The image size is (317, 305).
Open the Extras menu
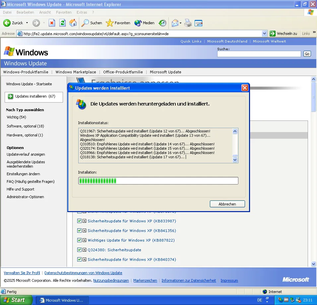(82, 12)
